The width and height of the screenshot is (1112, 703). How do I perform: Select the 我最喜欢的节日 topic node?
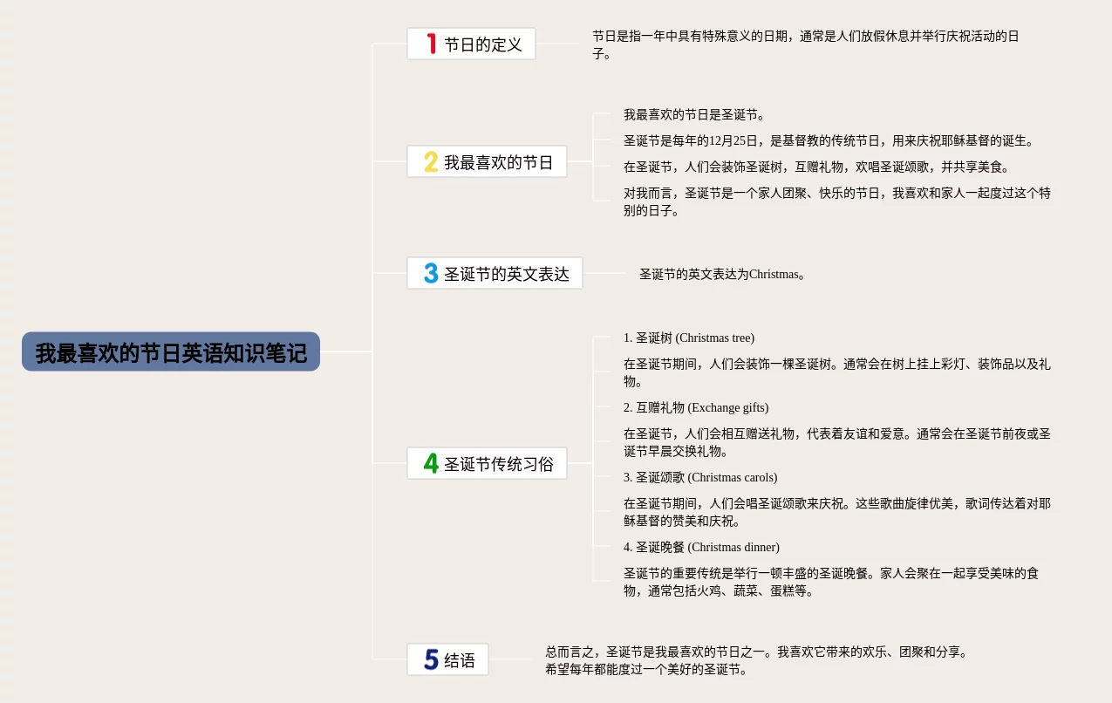coord(498,161)
